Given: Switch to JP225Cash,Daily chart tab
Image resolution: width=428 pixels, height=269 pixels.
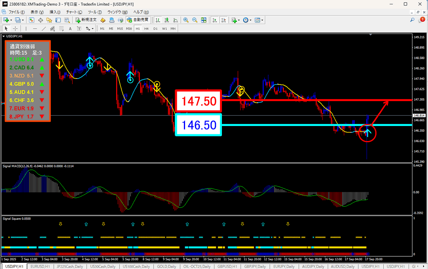Looking at the screenshot, I should (x=70, y=267).
